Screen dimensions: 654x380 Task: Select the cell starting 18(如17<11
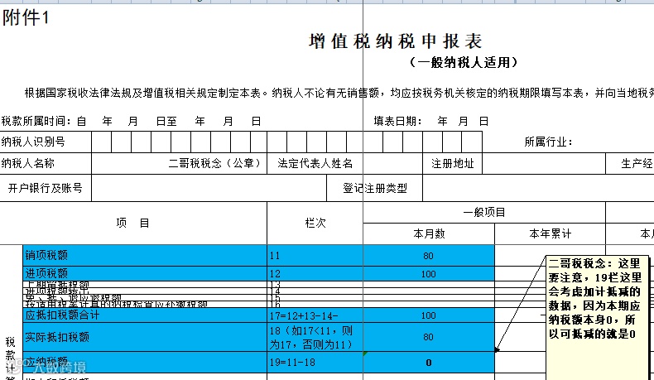tap(315, 337)
